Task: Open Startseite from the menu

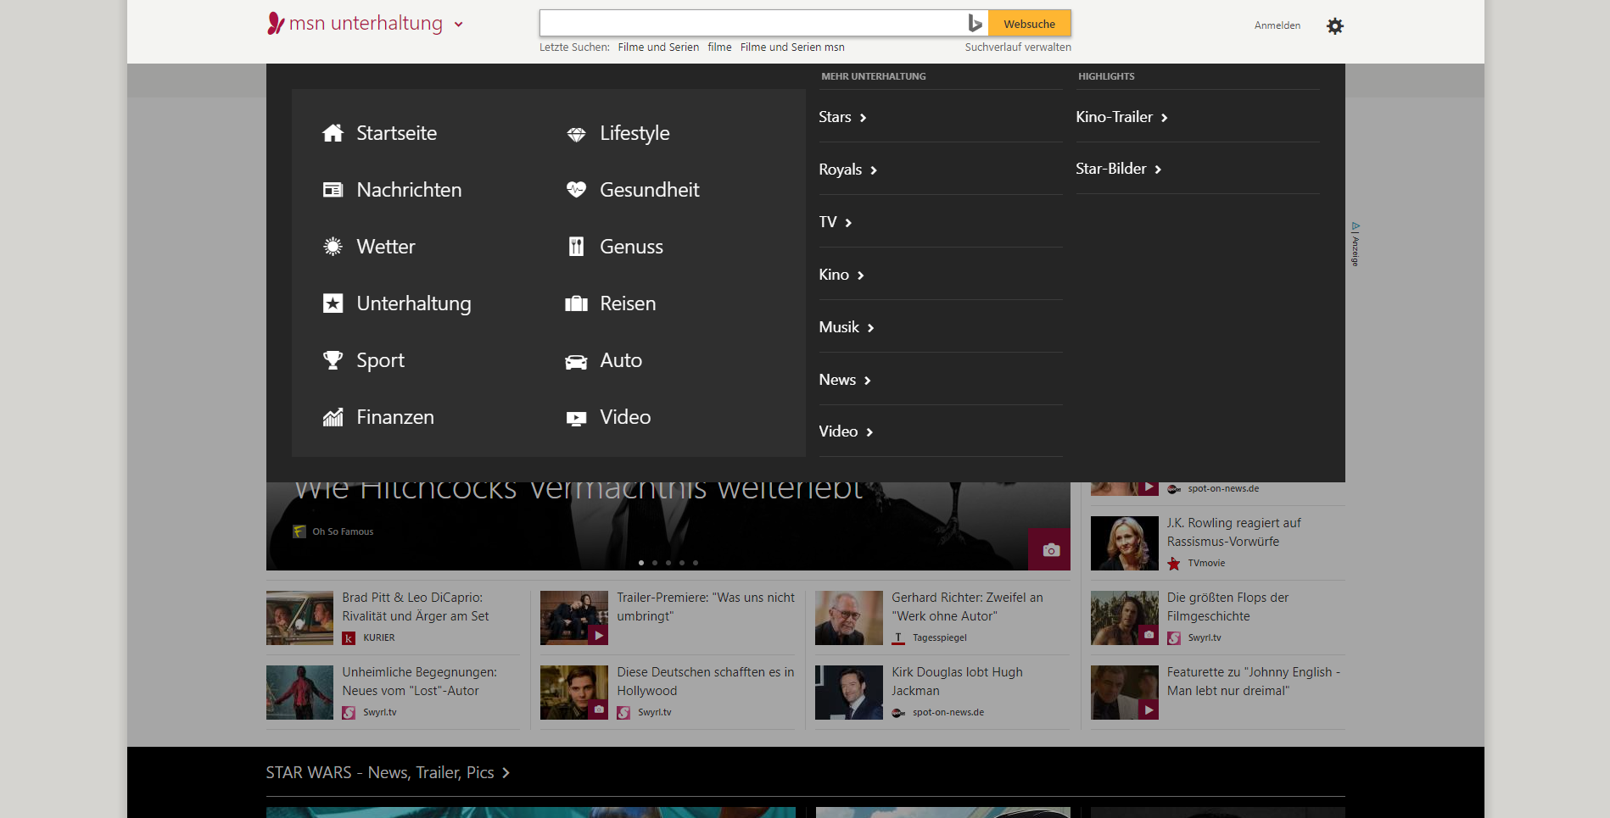Action: pos(396,133)
